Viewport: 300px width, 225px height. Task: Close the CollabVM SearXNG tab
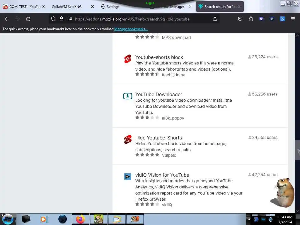click(92, 6)
